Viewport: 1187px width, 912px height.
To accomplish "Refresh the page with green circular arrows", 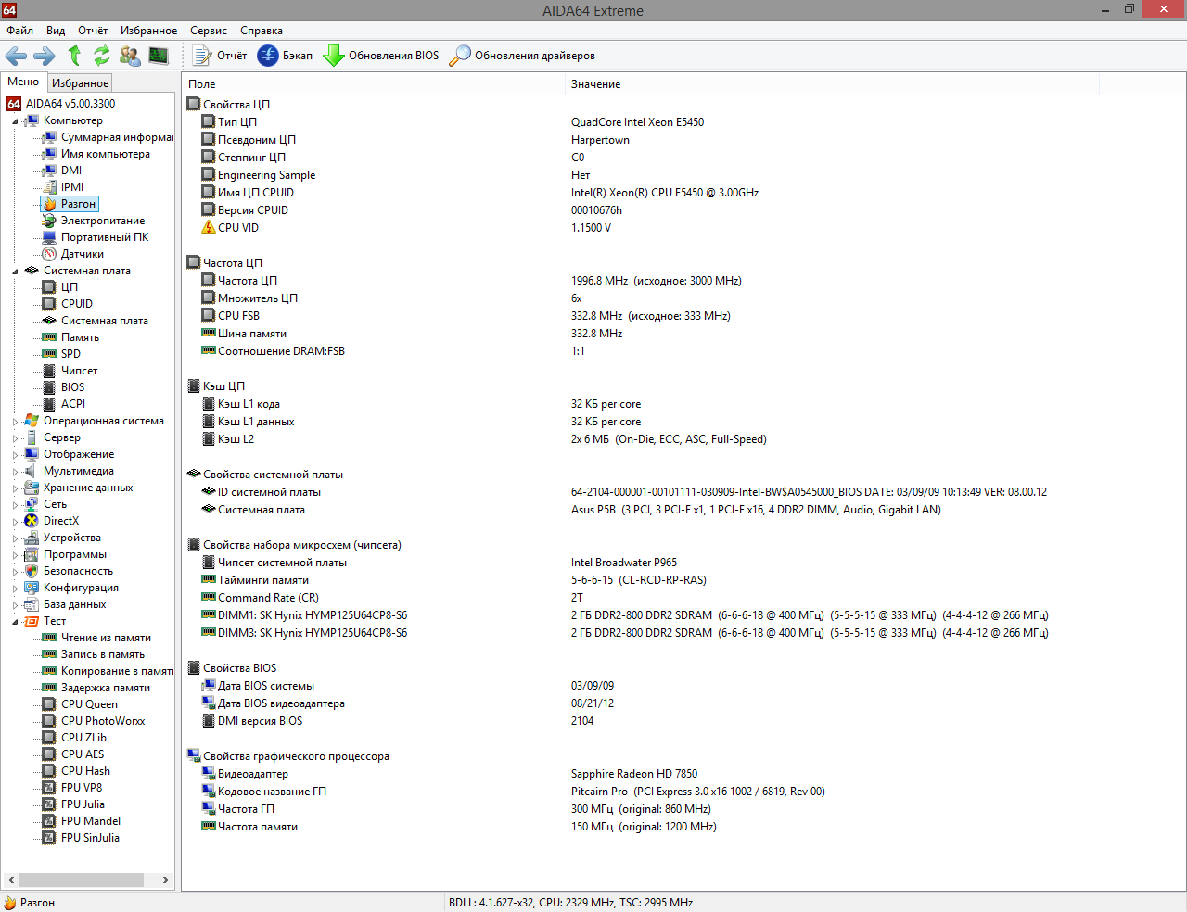I will (x=102, y=56).
